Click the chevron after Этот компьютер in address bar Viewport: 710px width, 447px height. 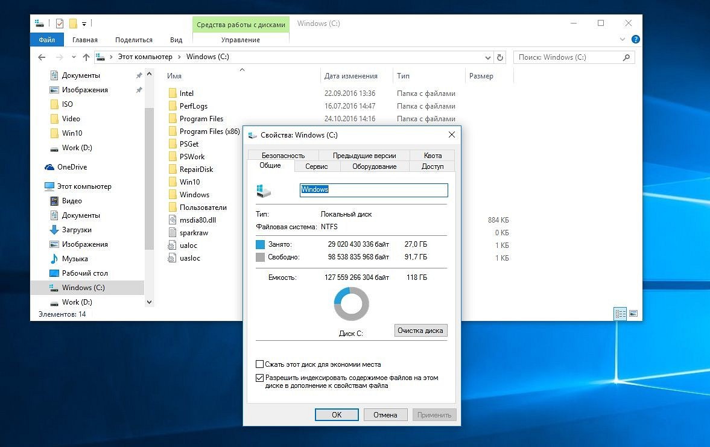point(179,57)
